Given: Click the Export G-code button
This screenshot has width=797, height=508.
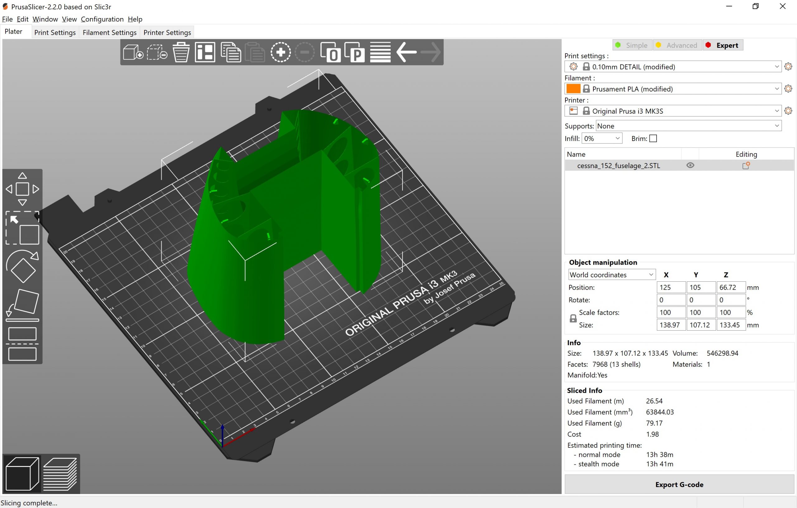Looking at the screenshot, I should tap(679, 485).
